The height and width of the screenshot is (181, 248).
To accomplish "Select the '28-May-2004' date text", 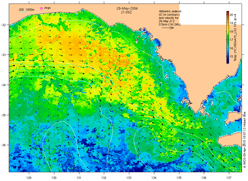I will click(x=127, y=9).
